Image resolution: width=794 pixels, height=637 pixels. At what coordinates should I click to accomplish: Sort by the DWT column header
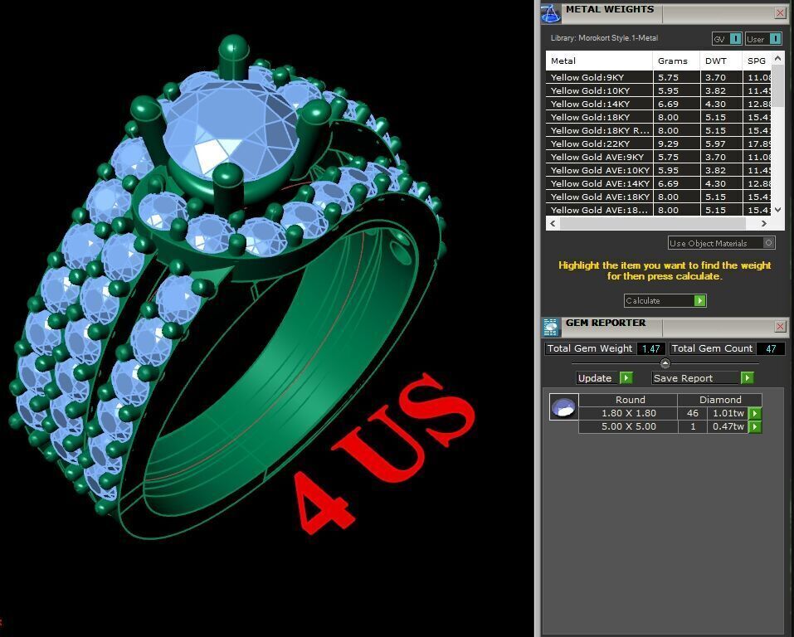pos(721,61)
